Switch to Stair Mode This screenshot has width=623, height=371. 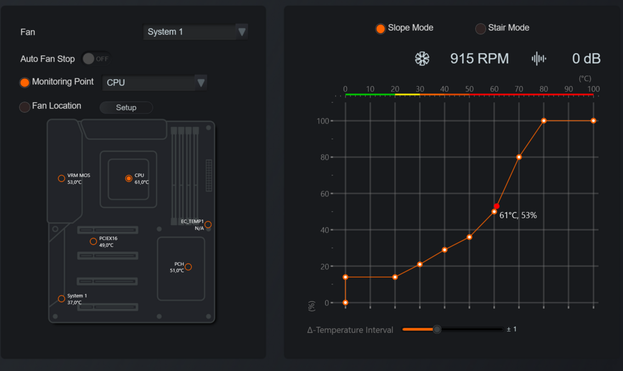click(x=480, y=29)
